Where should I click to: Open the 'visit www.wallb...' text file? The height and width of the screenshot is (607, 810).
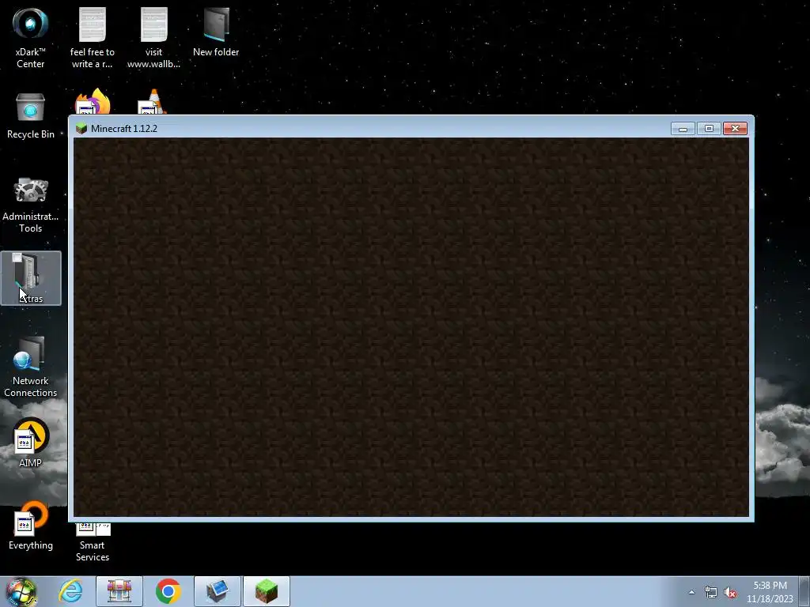point(153,37)
